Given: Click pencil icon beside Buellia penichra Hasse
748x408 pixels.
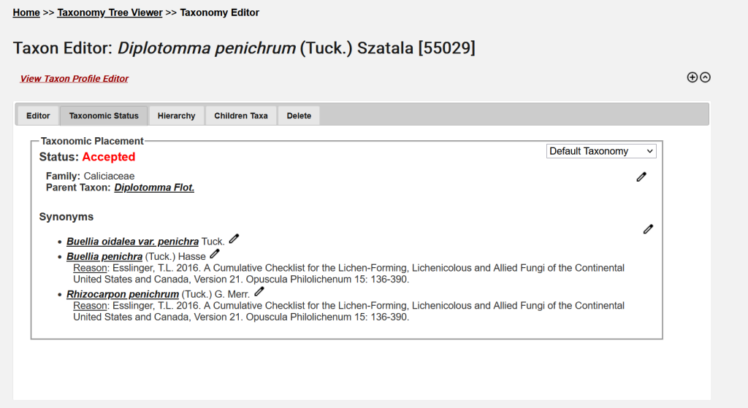Looking at the screenshot, I should click(x=215, y=254).
